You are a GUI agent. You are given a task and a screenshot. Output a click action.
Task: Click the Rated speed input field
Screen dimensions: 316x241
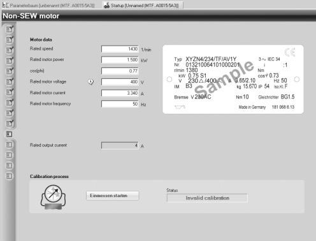120,49
